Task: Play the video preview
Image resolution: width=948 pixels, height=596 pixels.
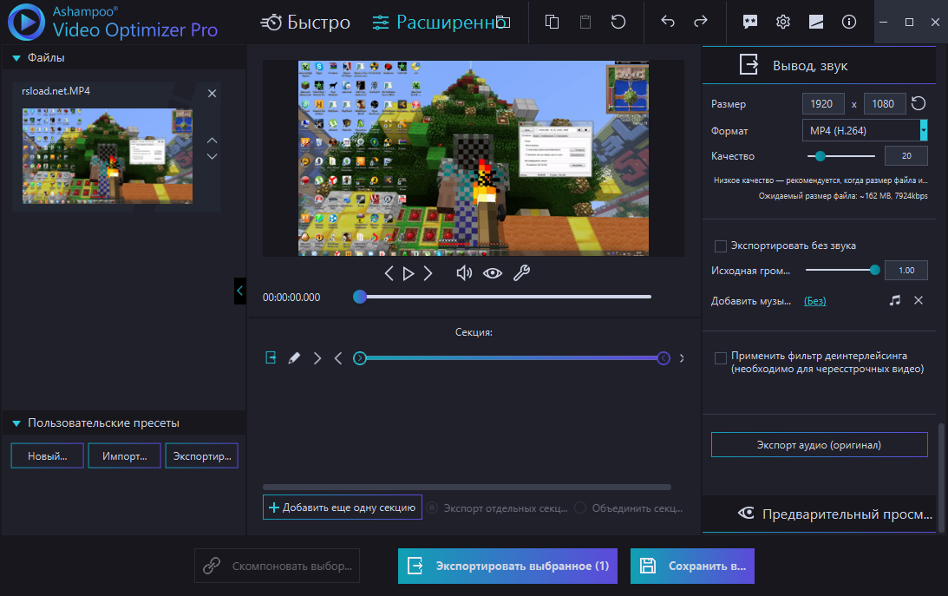Action: (409, 273)
